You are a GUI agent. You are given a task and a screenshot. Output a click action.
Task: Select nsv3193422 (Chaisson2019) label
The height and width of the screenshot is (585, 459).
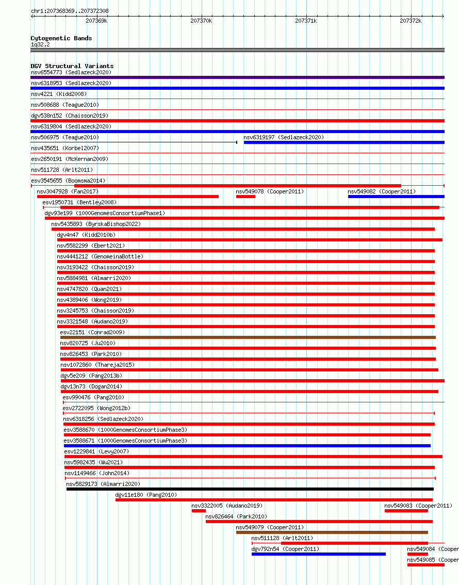[x=95, y=267]
